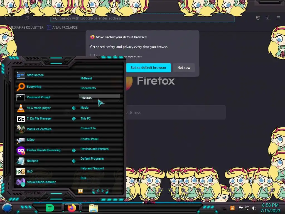
Task: Open network tray icon
Action: click(x=247, y=208)
